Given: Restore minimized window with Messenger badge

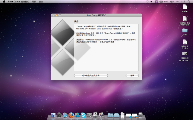Looking at the screenshot, I should point(128,115).
